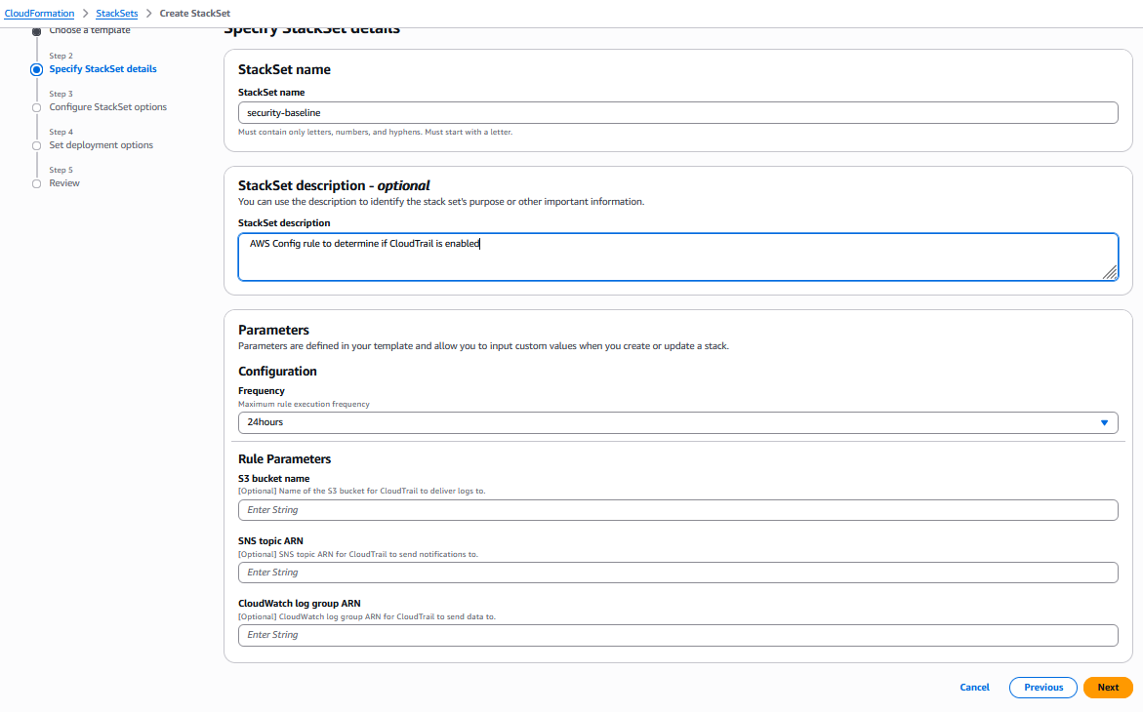Select Step 3 Configure StackSet options
Image resolution: width=1143 pixels, height=712 pixels.
[107, 106]
